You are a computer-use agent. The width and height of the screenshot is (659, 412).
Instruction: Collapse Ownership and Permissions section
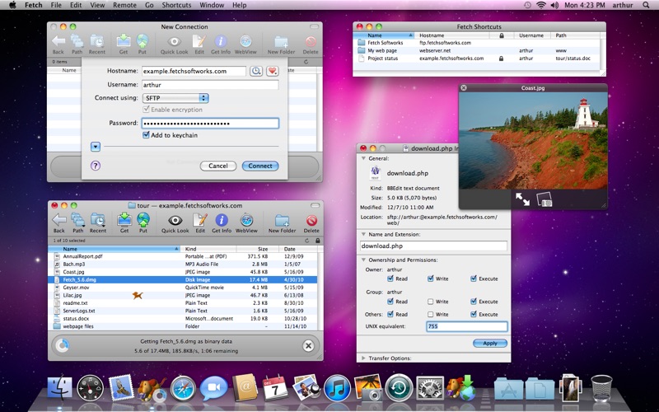coord(363,260)
